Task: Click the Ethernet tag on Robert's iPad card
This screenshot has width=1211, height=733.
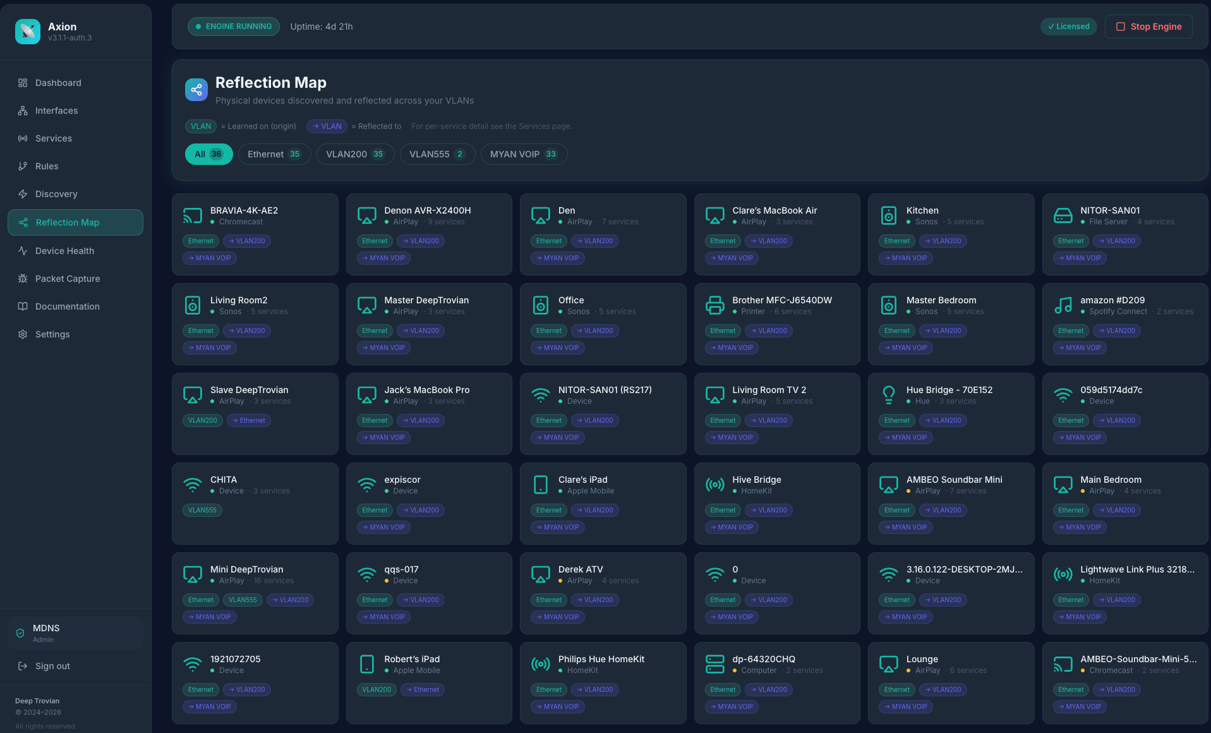Action: click(423, 689)
